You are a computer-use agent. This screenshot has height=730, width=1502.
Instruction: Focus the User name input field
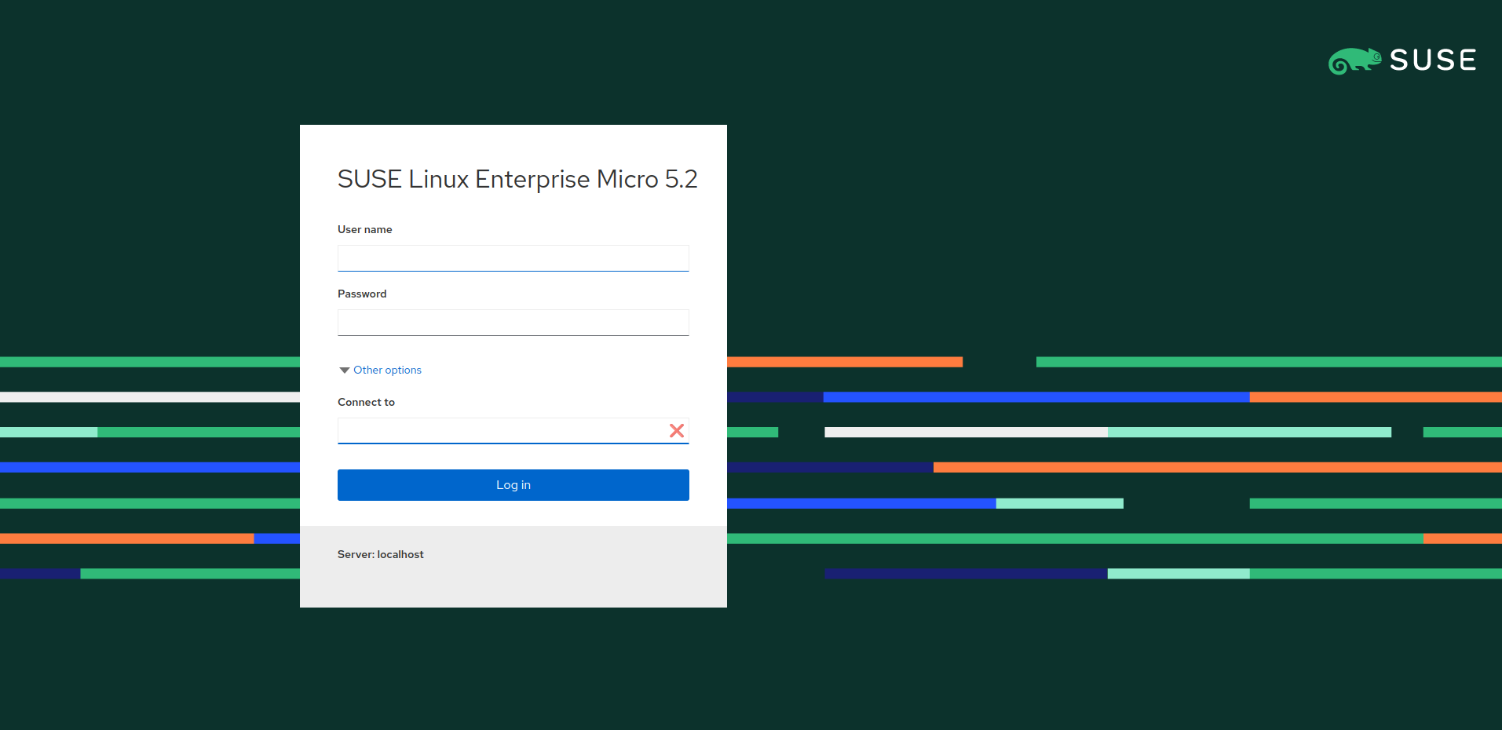click(513, 258)
